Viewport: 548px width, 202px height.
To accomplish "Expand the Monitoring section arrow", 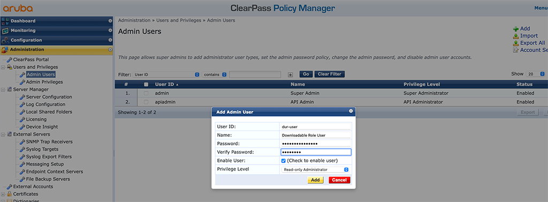I will point(110,30).
